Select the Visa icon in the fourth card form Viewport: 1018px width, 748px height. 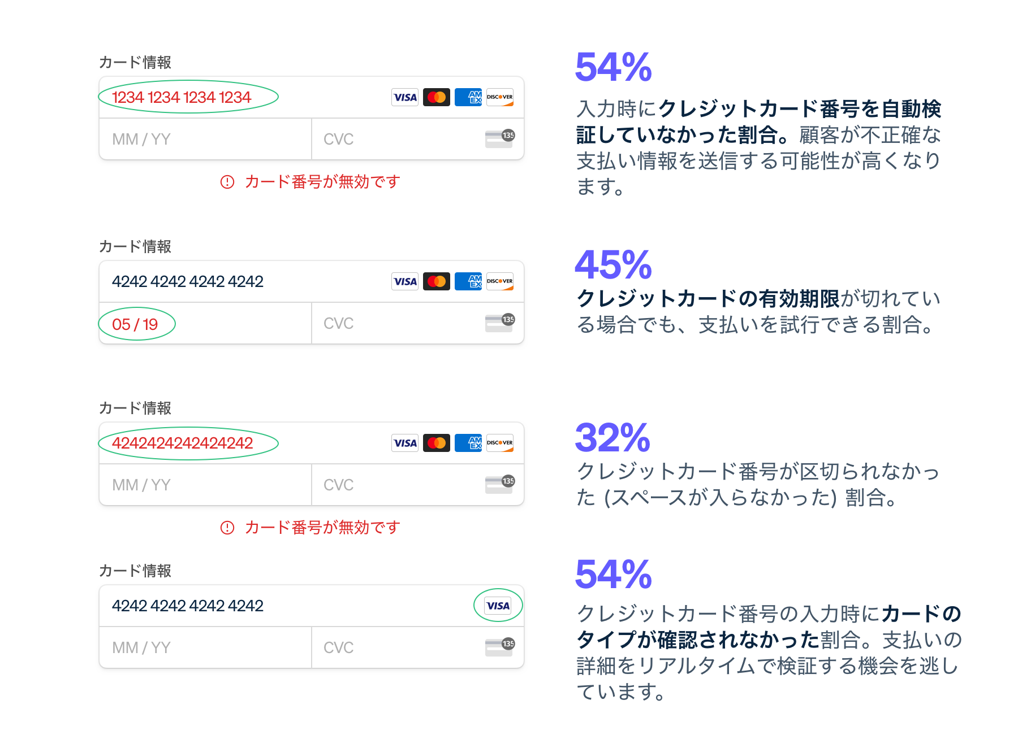pos(497,605)
